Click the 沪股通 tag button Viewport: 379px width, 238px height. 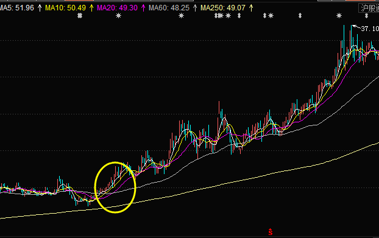369,8
